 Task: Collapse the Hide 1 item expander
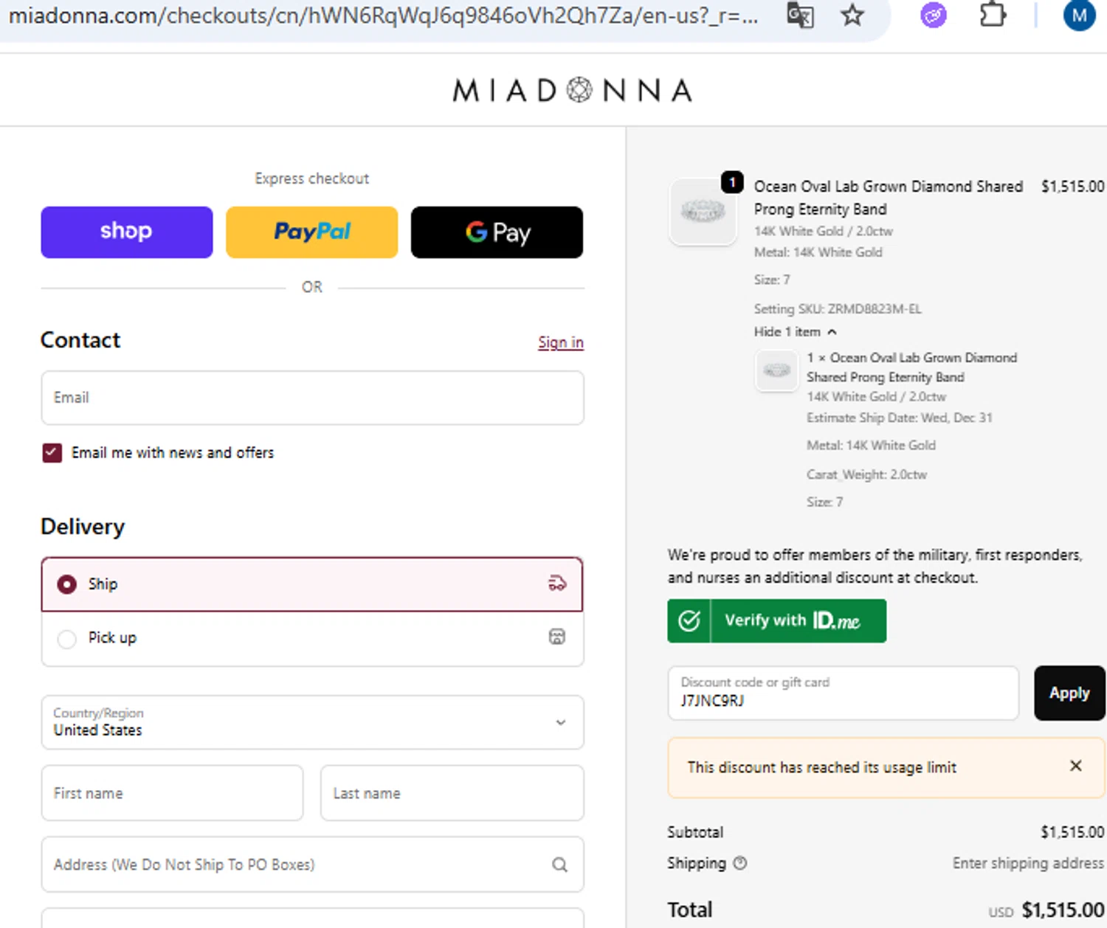coord(795,332)
